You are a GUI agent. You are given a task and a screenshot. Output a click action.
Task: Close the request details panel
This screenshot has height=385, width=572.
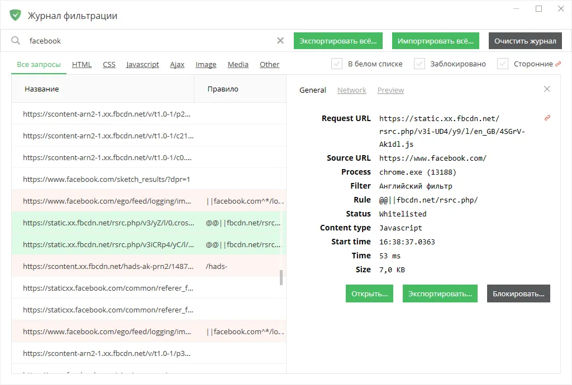[x=547, y=89]
